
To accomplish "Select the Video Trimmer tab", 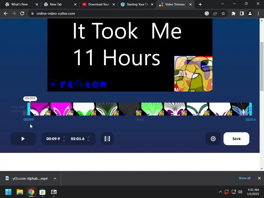I will (x=175, y=4).
